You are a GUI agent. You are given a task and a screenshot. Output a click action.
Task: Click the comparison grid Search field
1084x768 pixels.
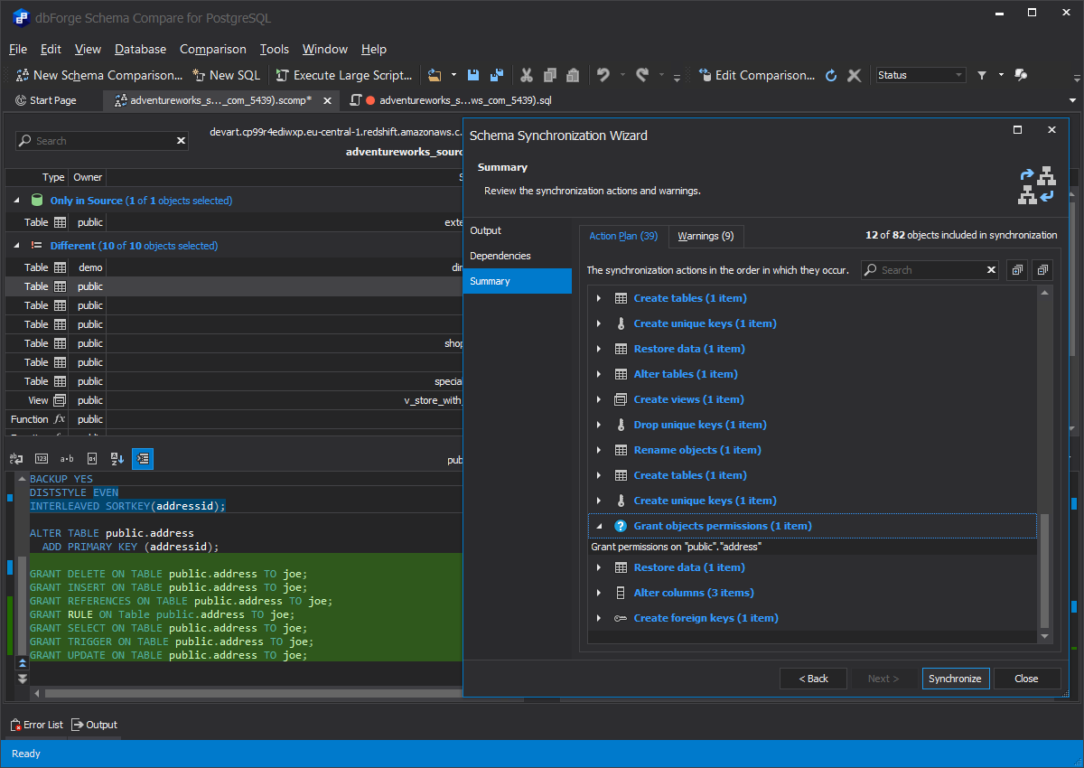pyautogui.click(x=101, y=141)
